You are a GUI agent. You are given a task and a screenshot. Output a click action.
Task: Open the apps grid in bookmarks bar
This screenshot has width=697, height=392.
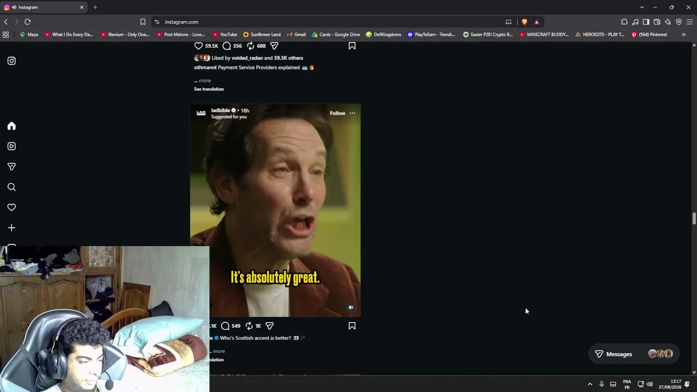pyautogui.click(x=5, y=34)
